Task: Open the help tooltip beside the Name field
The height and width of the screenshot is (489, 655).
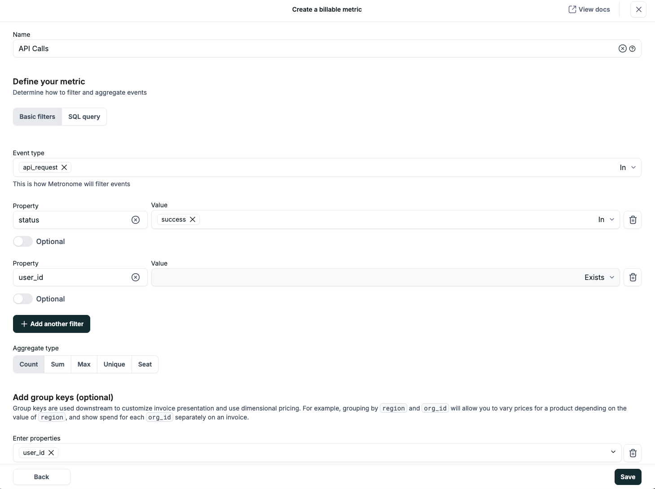Action: pyautogui.click(x=633, y=48)
